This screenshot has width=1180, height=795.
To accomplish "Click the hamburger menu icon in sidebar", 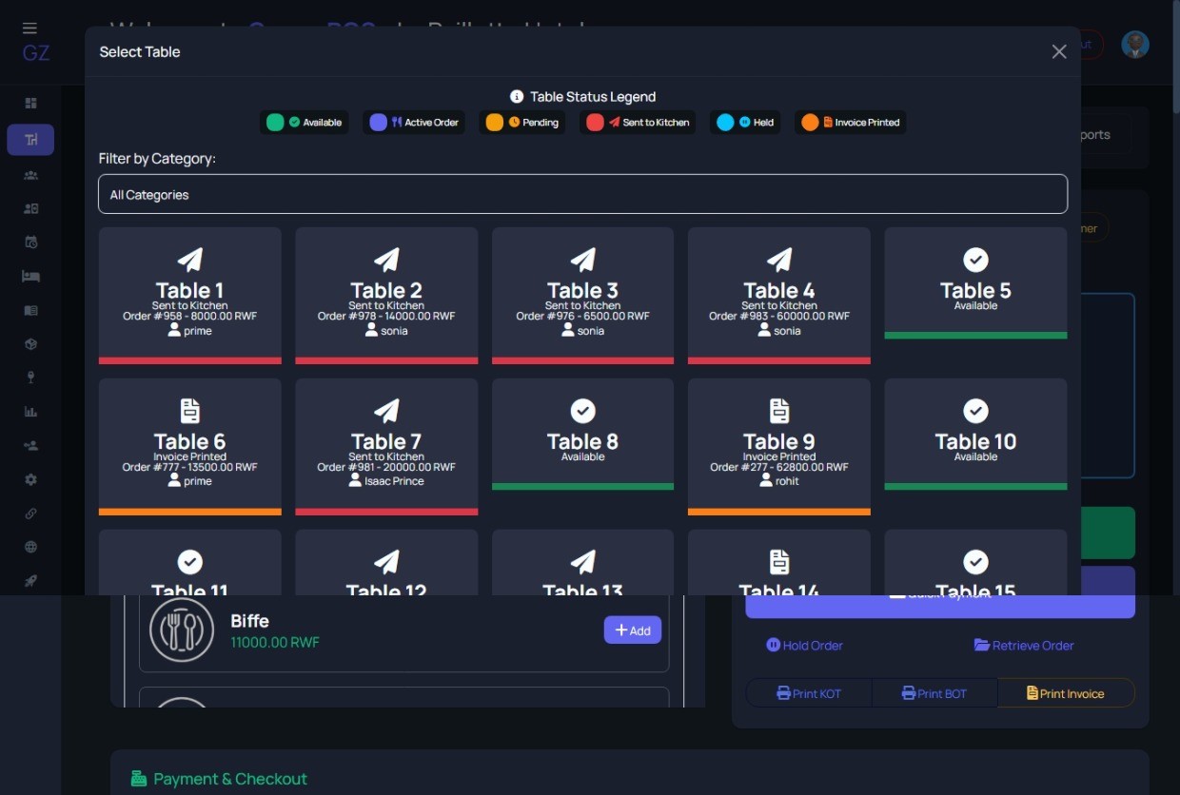I will tap(29, 29).
